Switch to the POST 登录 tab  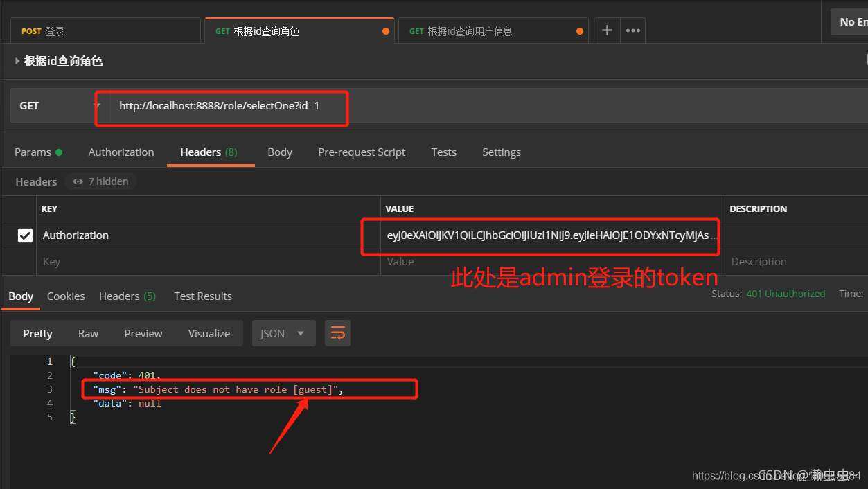coord(105,31)
